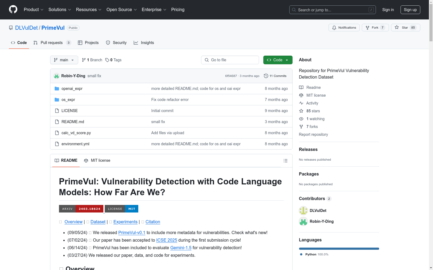Jump to the Citation section link
Viewport: 433px width, 270px height.
coord(153,222)
